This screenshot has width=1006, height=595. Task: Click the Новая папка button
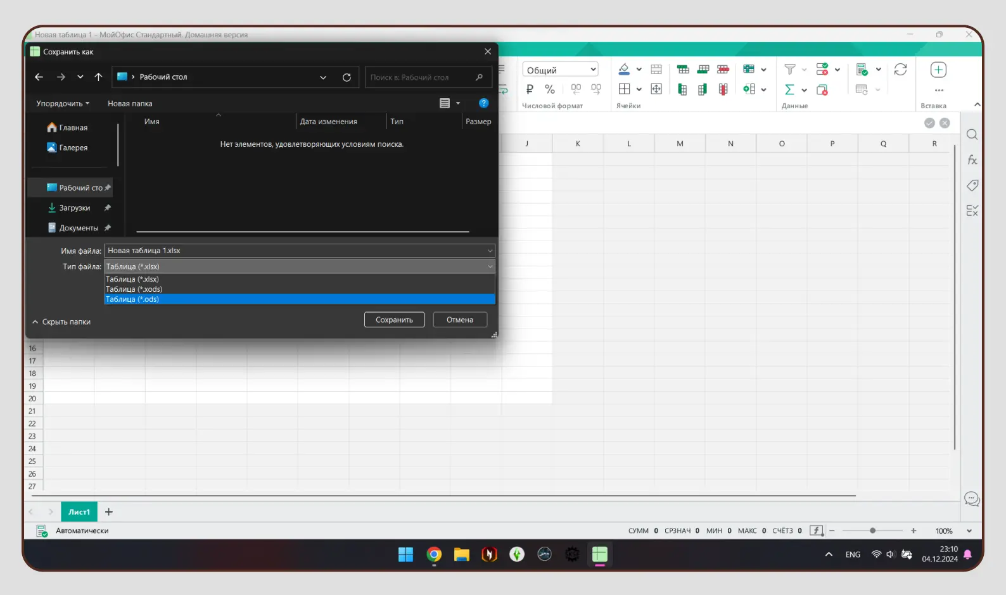pyautogui.click(x=130, y=103)
